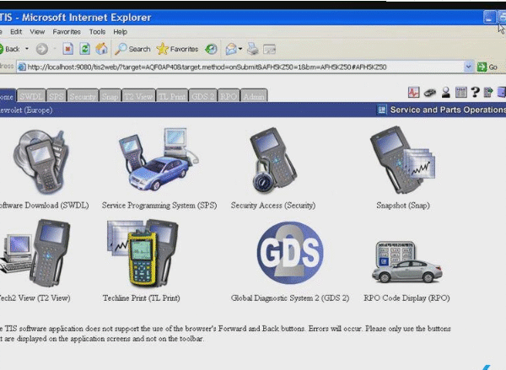506x370 pixels.
Task: Switch to the SWDL tab
Action: (x=31, y=96)
